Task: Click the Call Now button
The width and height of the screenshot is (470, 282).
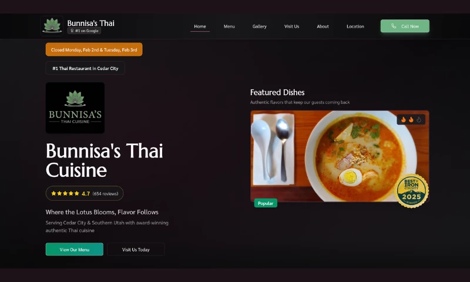Action: point(405,26)
